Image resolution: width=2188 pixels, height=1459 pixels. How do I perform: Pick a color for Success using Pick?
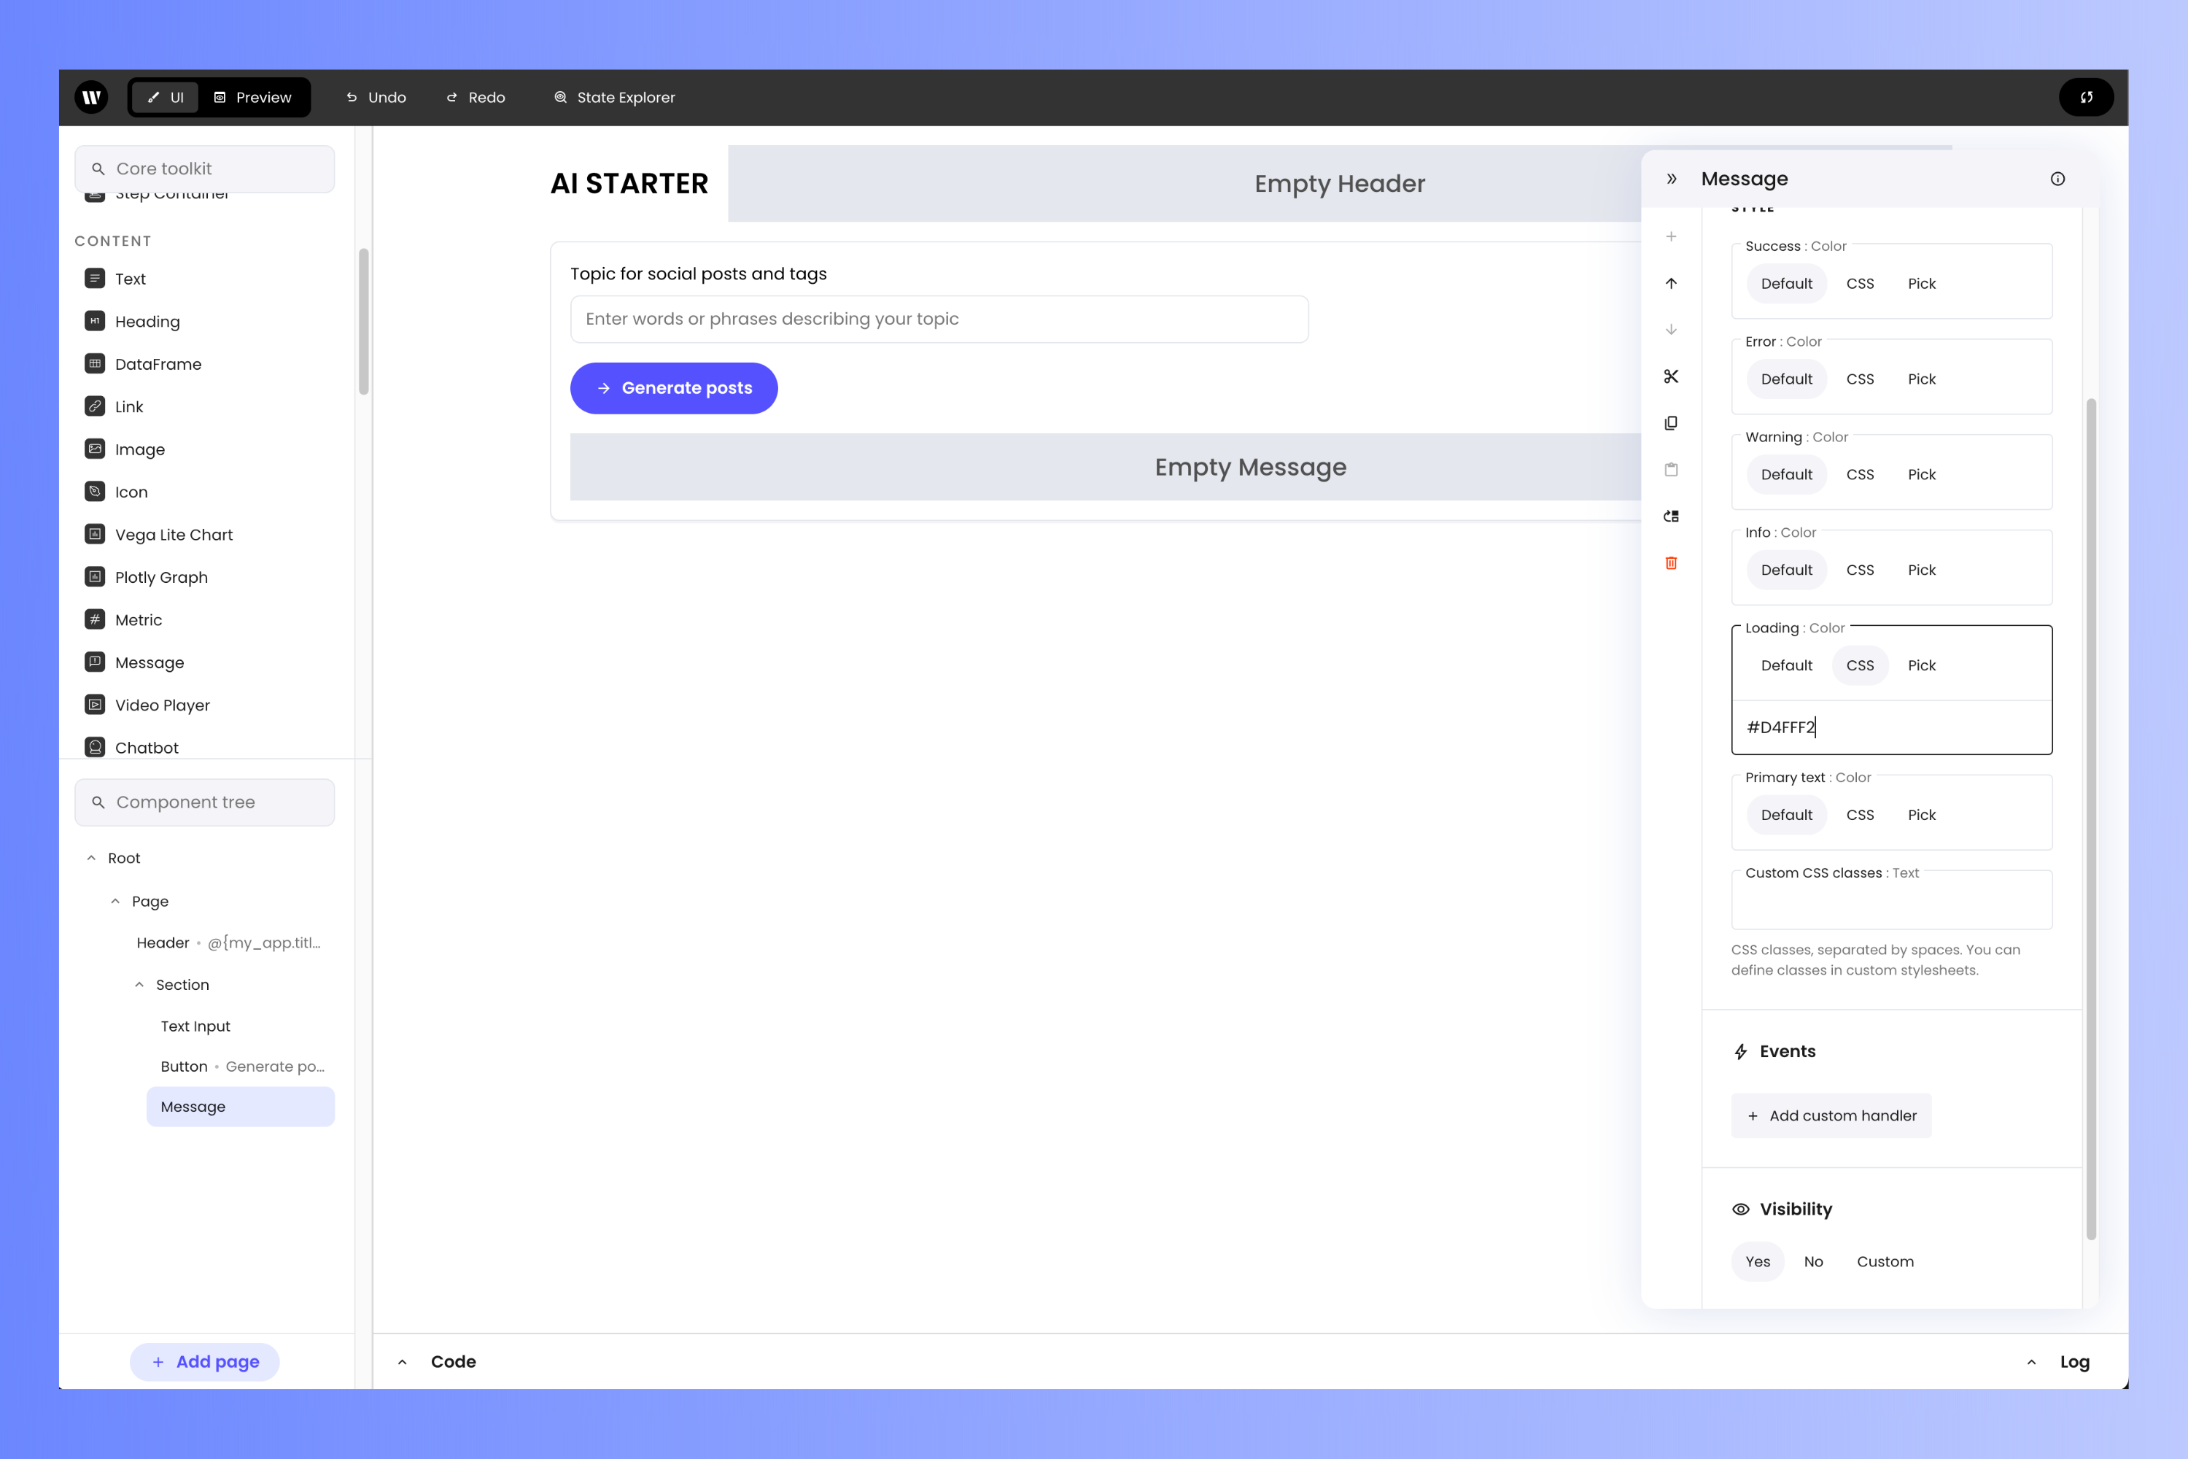coord(1921,284)
